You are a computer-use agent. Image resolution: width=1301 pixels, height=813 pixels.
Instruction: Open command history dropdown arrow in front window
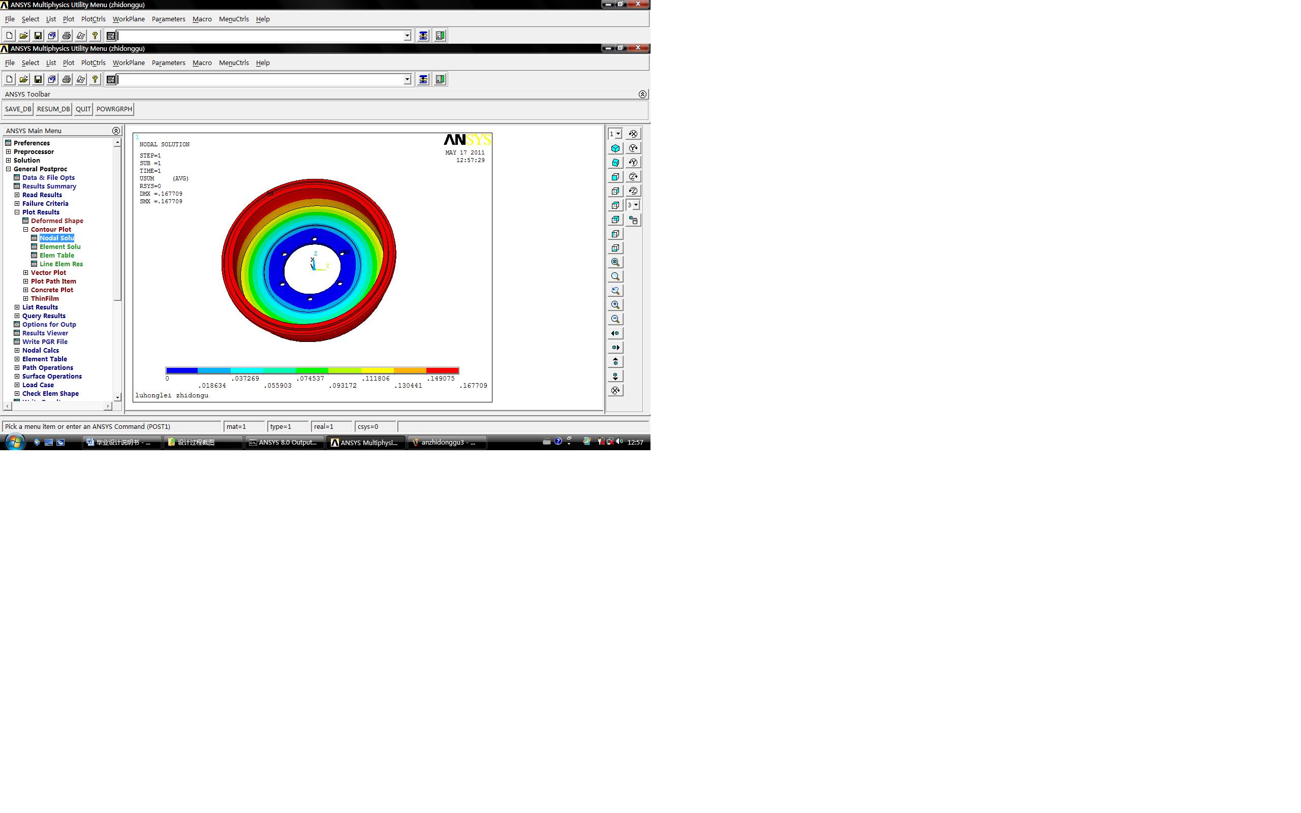(x=407, y=80)
